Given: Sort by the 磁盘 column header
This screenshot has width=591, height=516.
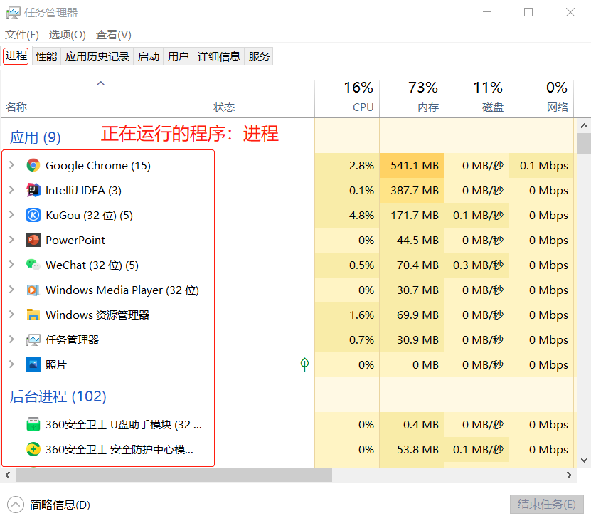Looking at the screenshot, I should click(476, 99).
